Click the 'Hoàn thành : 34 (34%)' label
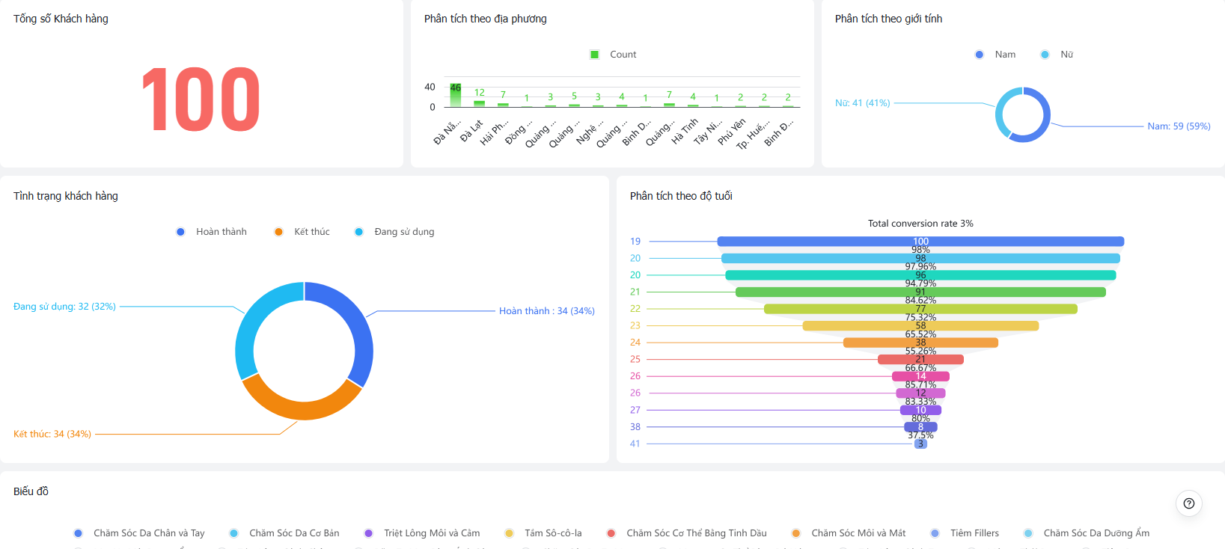 click(x=547, y=311)
